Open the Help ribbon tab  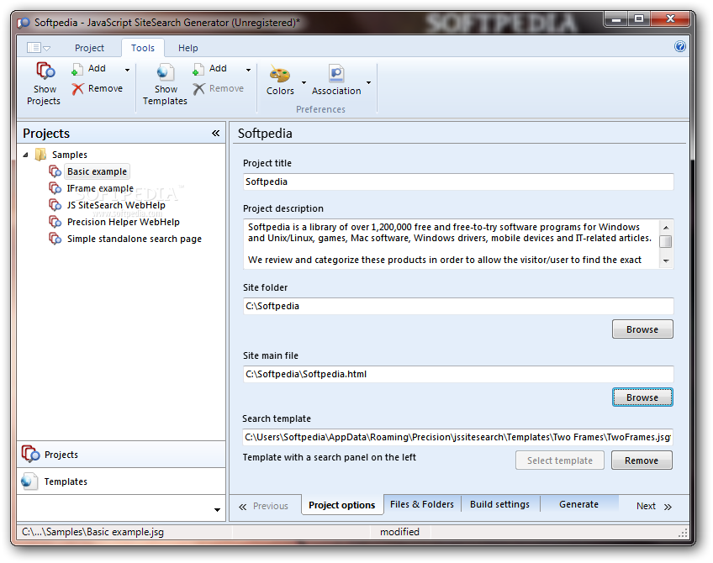point(187,48)
